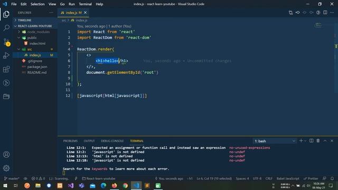This screenshot has width=338, height=190.
Task: Click errors and warnings count in status bar
Action: 38,178
